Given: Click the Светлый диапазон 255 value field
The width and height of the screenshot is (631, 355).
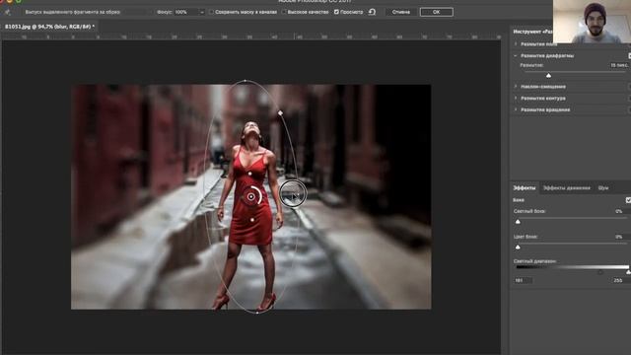Looking at the screenshot, I should pyautogui.click(x=620, y=280).
